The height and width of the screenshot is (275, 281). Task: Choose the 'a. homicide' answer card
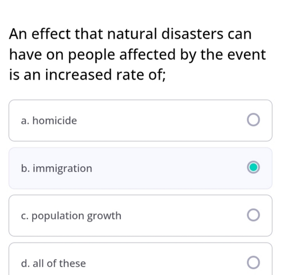click(x=140, y=121)
